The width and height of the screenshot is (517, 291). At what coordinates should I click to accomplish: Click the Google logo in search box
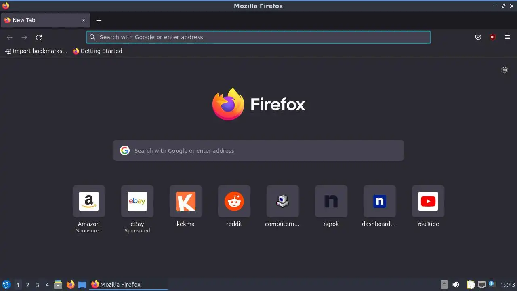pyautogui.click(x=125, y=150)
